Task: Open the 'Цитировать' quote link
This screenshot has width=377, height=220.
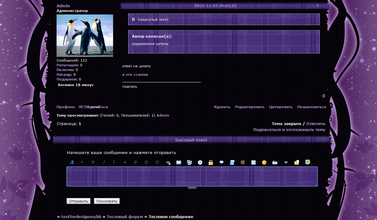Action: pyautogui.click(x=281, y=107)
